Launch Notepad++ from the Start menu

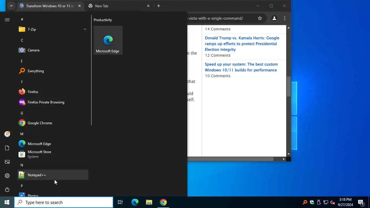tap(53, 175)
